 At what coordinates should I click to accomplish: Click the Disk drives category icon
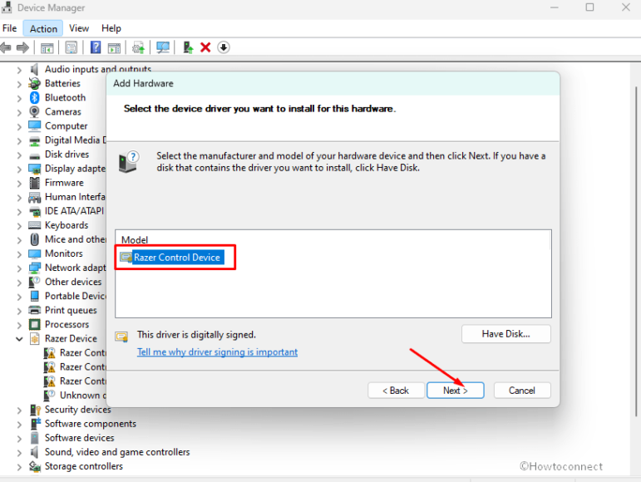pos(35,155)
